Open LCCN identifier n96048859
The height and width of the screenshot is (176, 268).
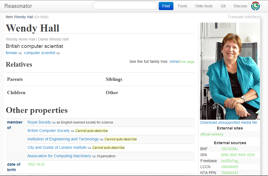click(x=230, y=167)
